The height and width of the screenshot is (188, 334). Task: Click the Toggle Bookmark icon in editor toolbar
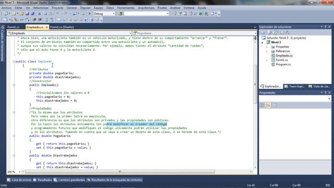click(x=59, y=20)
